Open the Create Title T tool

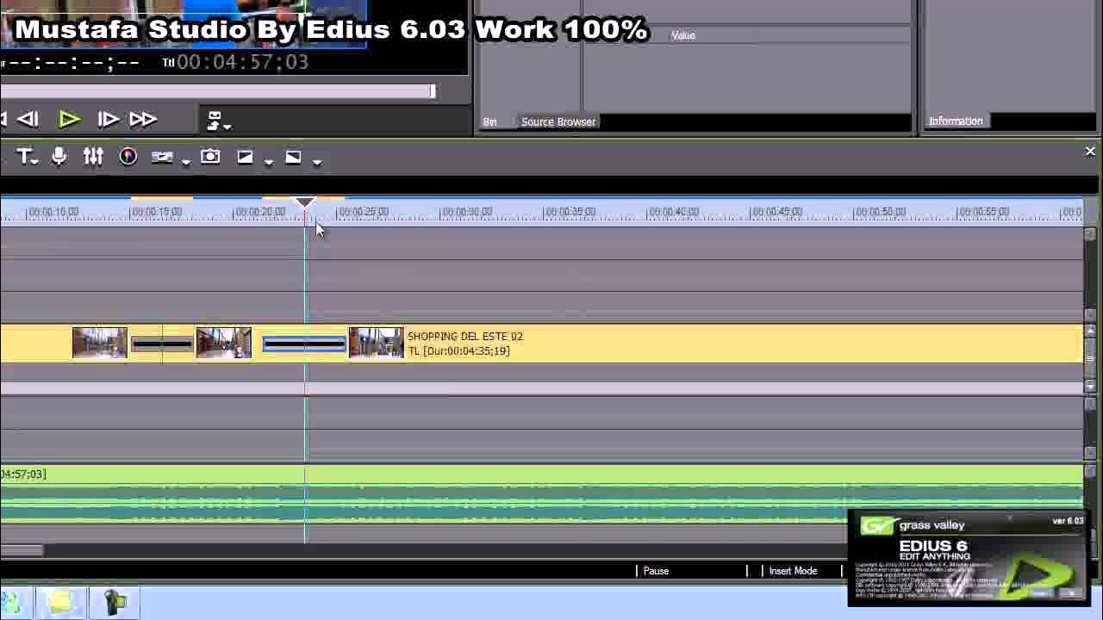26,157
